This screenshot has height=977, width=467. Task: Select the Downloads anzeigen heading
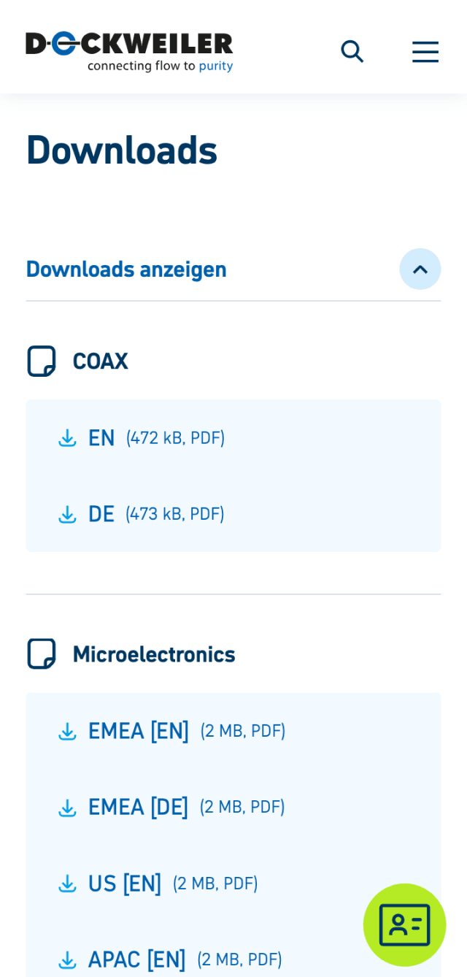coord(126,269)
